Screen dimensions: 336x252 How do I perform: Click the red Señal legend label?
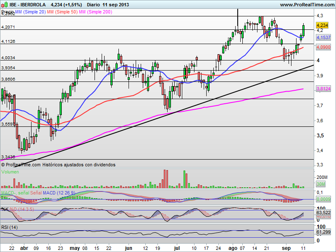(x=36, y=193)
